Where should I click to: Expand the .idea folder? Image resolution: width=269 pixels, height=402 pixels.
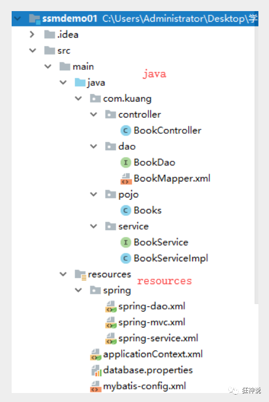[32, 34]
